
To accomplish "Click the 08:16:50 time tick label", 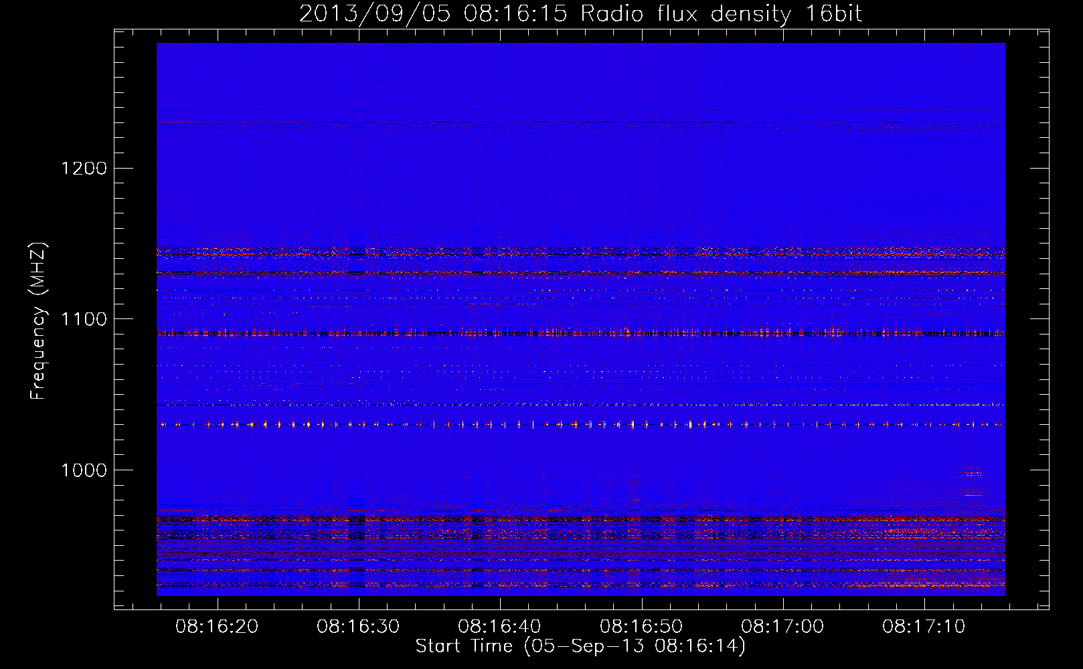I will pyautogui.click(x=641, y=626).
